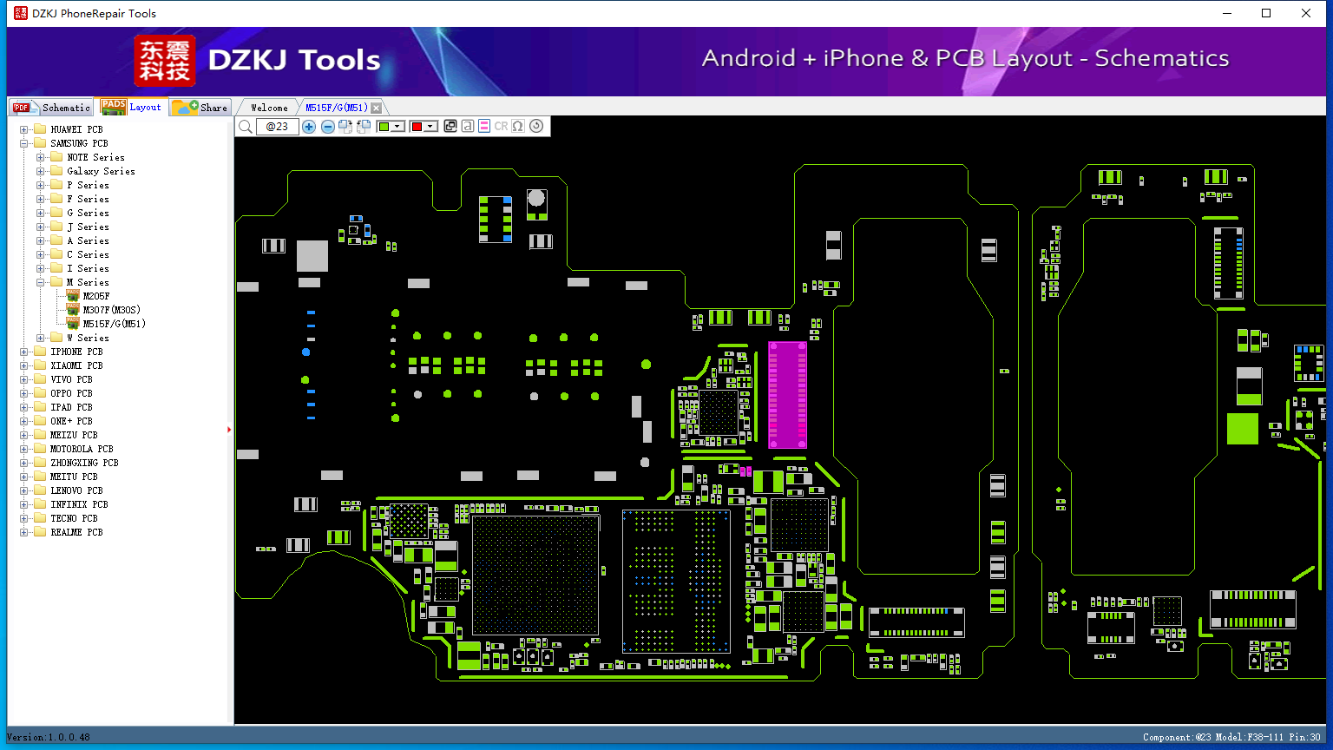1333x750 pixels.
Task: Click the green color swatch
Action: pyautogui.click(x=384, y=127)
